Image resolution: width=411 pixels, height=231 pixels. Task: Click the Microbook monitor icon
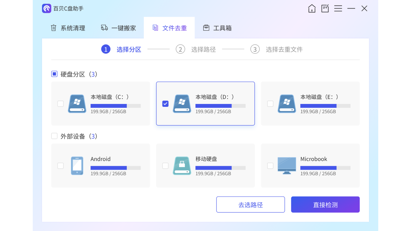(x=287, y=166)
